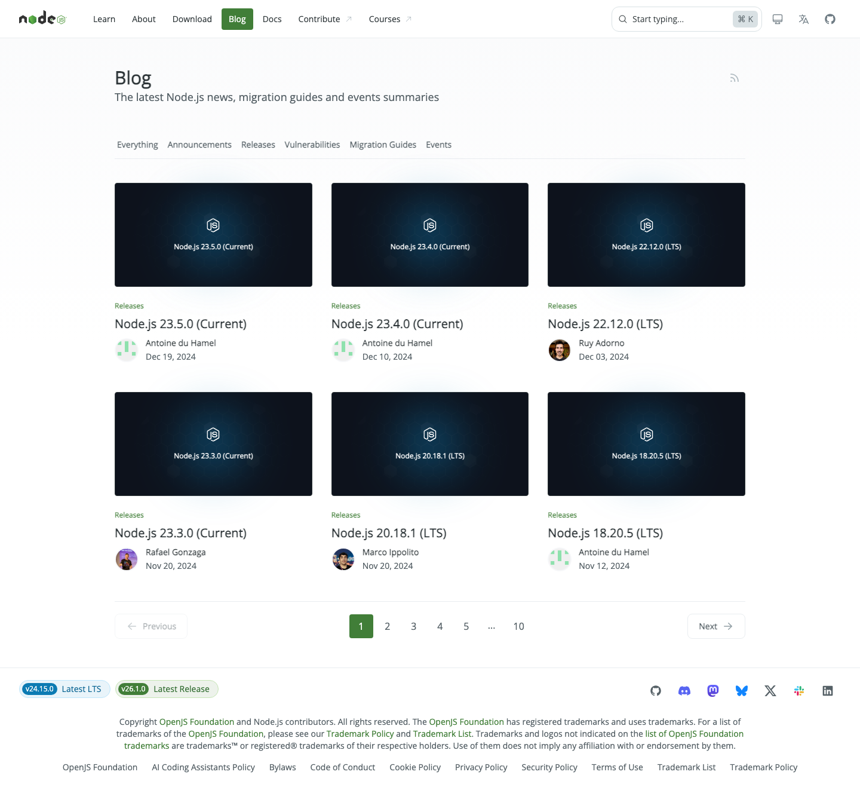Screen dimensions: 860x790
Task: Go to pagination page 10
Action: [519, 626]
